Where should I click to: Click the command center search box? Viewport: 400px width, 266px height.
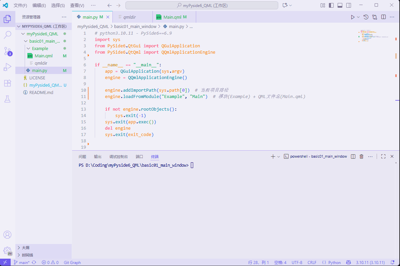coord(202,5)
